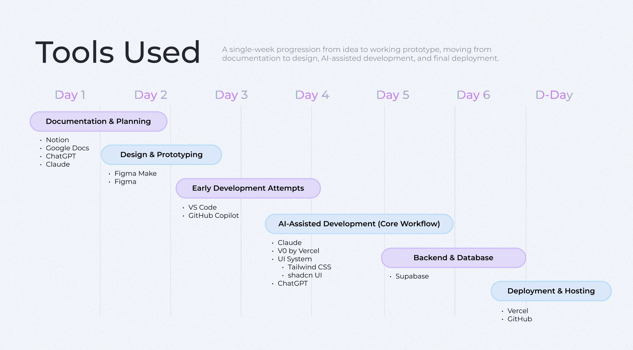Click the Day 1 timeline heading
633x350 pixels.
click(70, 95)
